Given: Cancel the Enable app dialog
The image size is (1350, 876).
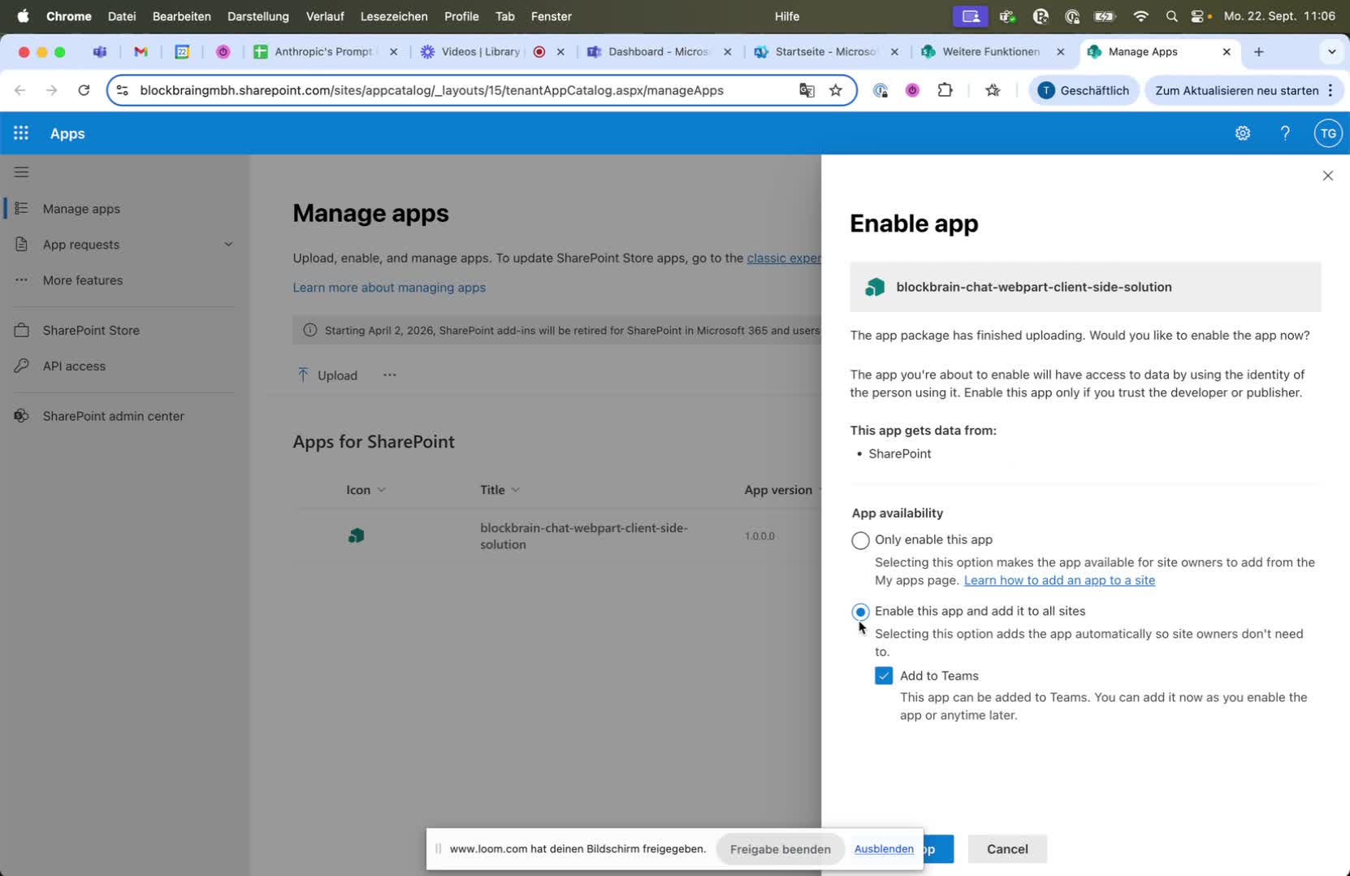Looking at the screenshot, I should pyautogui.click(x=1006, y=849).
